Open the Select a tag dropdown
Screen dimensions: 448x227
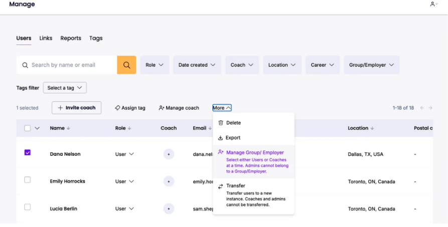pos(65,88)
